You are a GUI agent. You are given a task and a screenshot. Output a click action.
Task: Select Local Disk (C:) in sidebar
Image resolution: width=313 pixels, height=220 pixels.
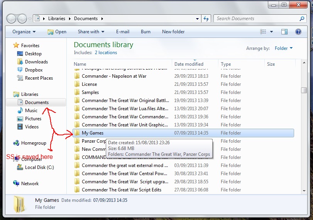tap(36, 167)
